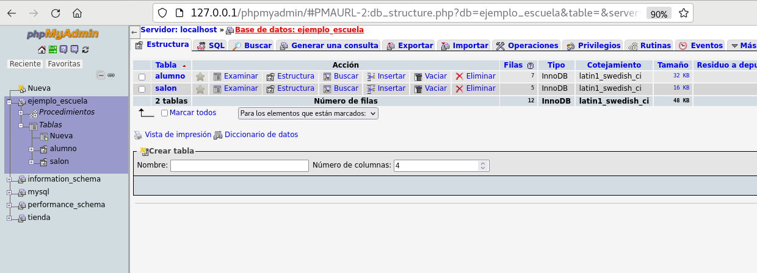Viewport: 757px width, 273px height.
Task: Add alumno table to favorites star
Action: coord(200,77)
